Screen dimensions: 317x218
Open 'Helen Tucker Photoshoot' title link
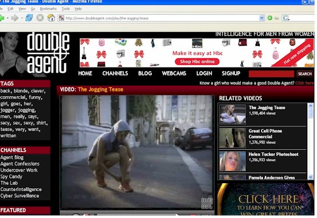coord(273,154)
